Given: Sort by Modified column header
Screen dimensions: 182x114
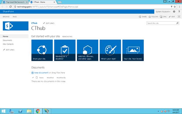Looking at the screenshot, I should [50, 78].
